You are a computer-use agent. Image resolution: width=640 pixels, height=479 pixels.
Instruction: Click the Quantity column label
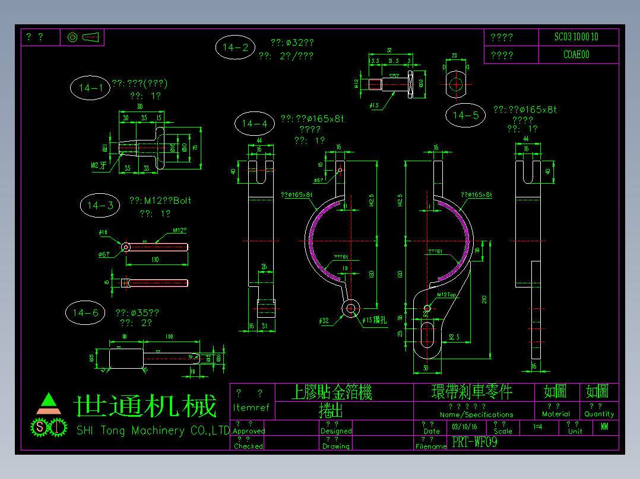point(599,414)
